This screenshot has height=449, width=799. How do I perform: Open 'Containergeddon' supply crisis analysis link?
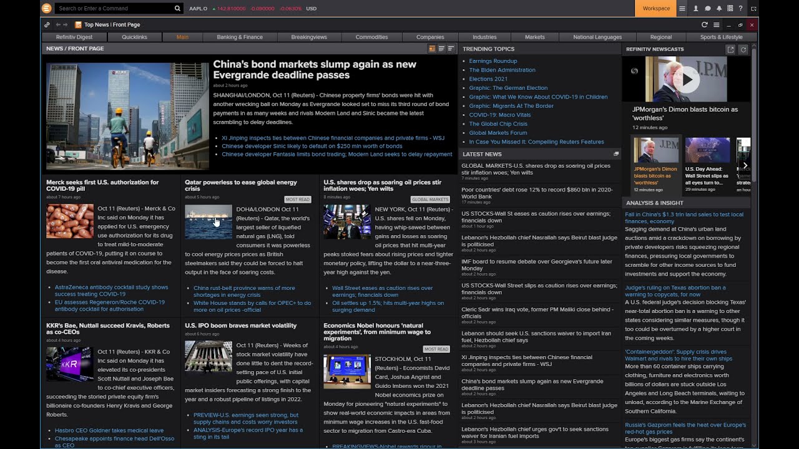pos(679,355)
